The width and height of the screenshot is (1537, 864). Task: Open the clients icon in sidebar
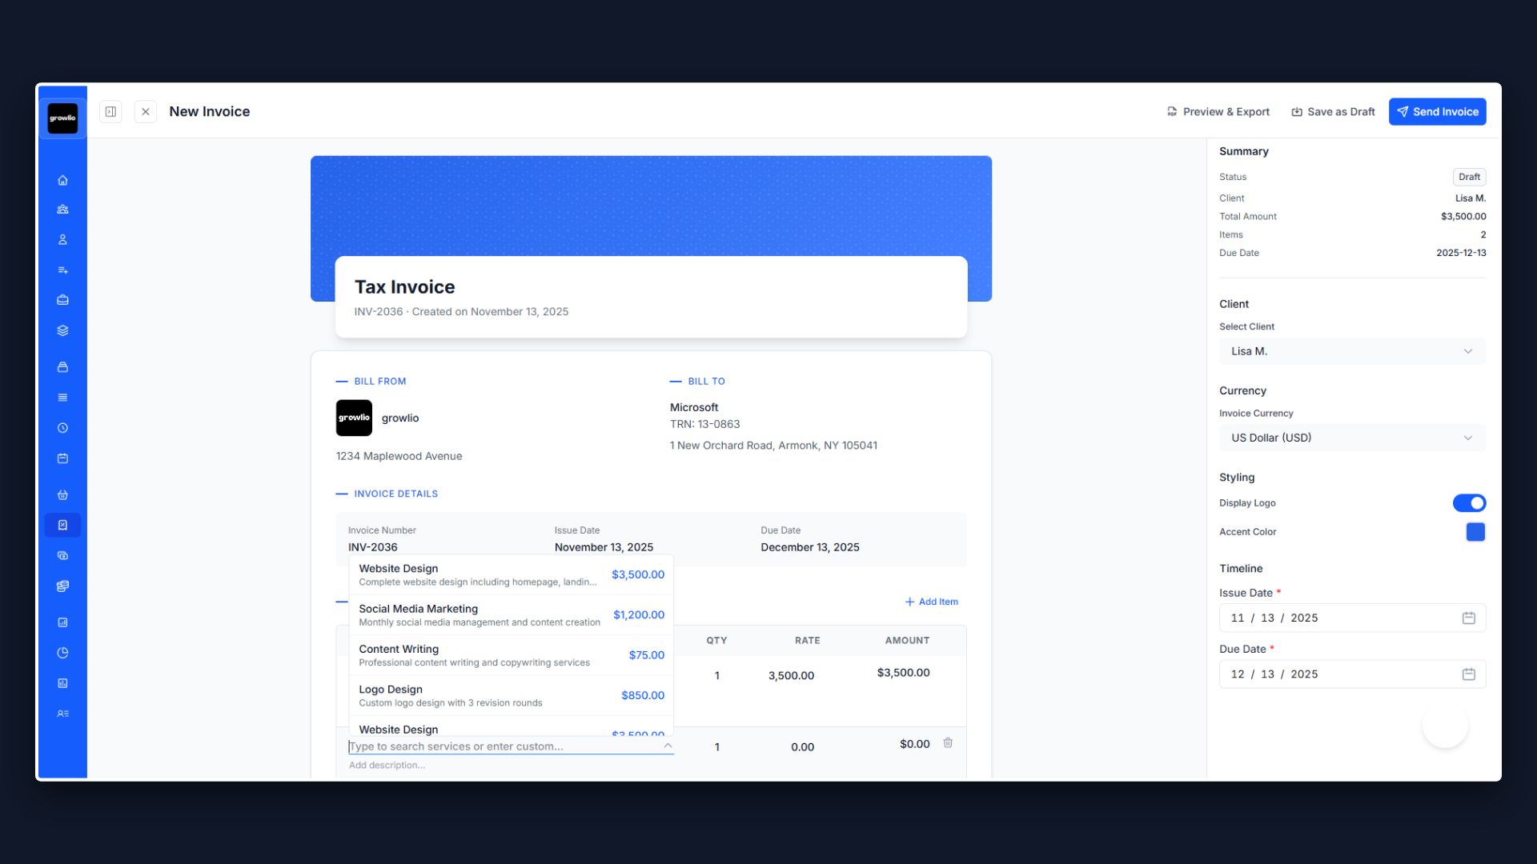pos(62,238)
